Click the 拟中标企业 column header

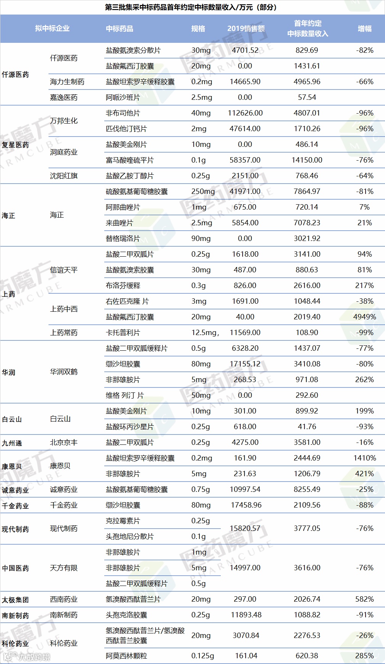[x=52, y=28]
